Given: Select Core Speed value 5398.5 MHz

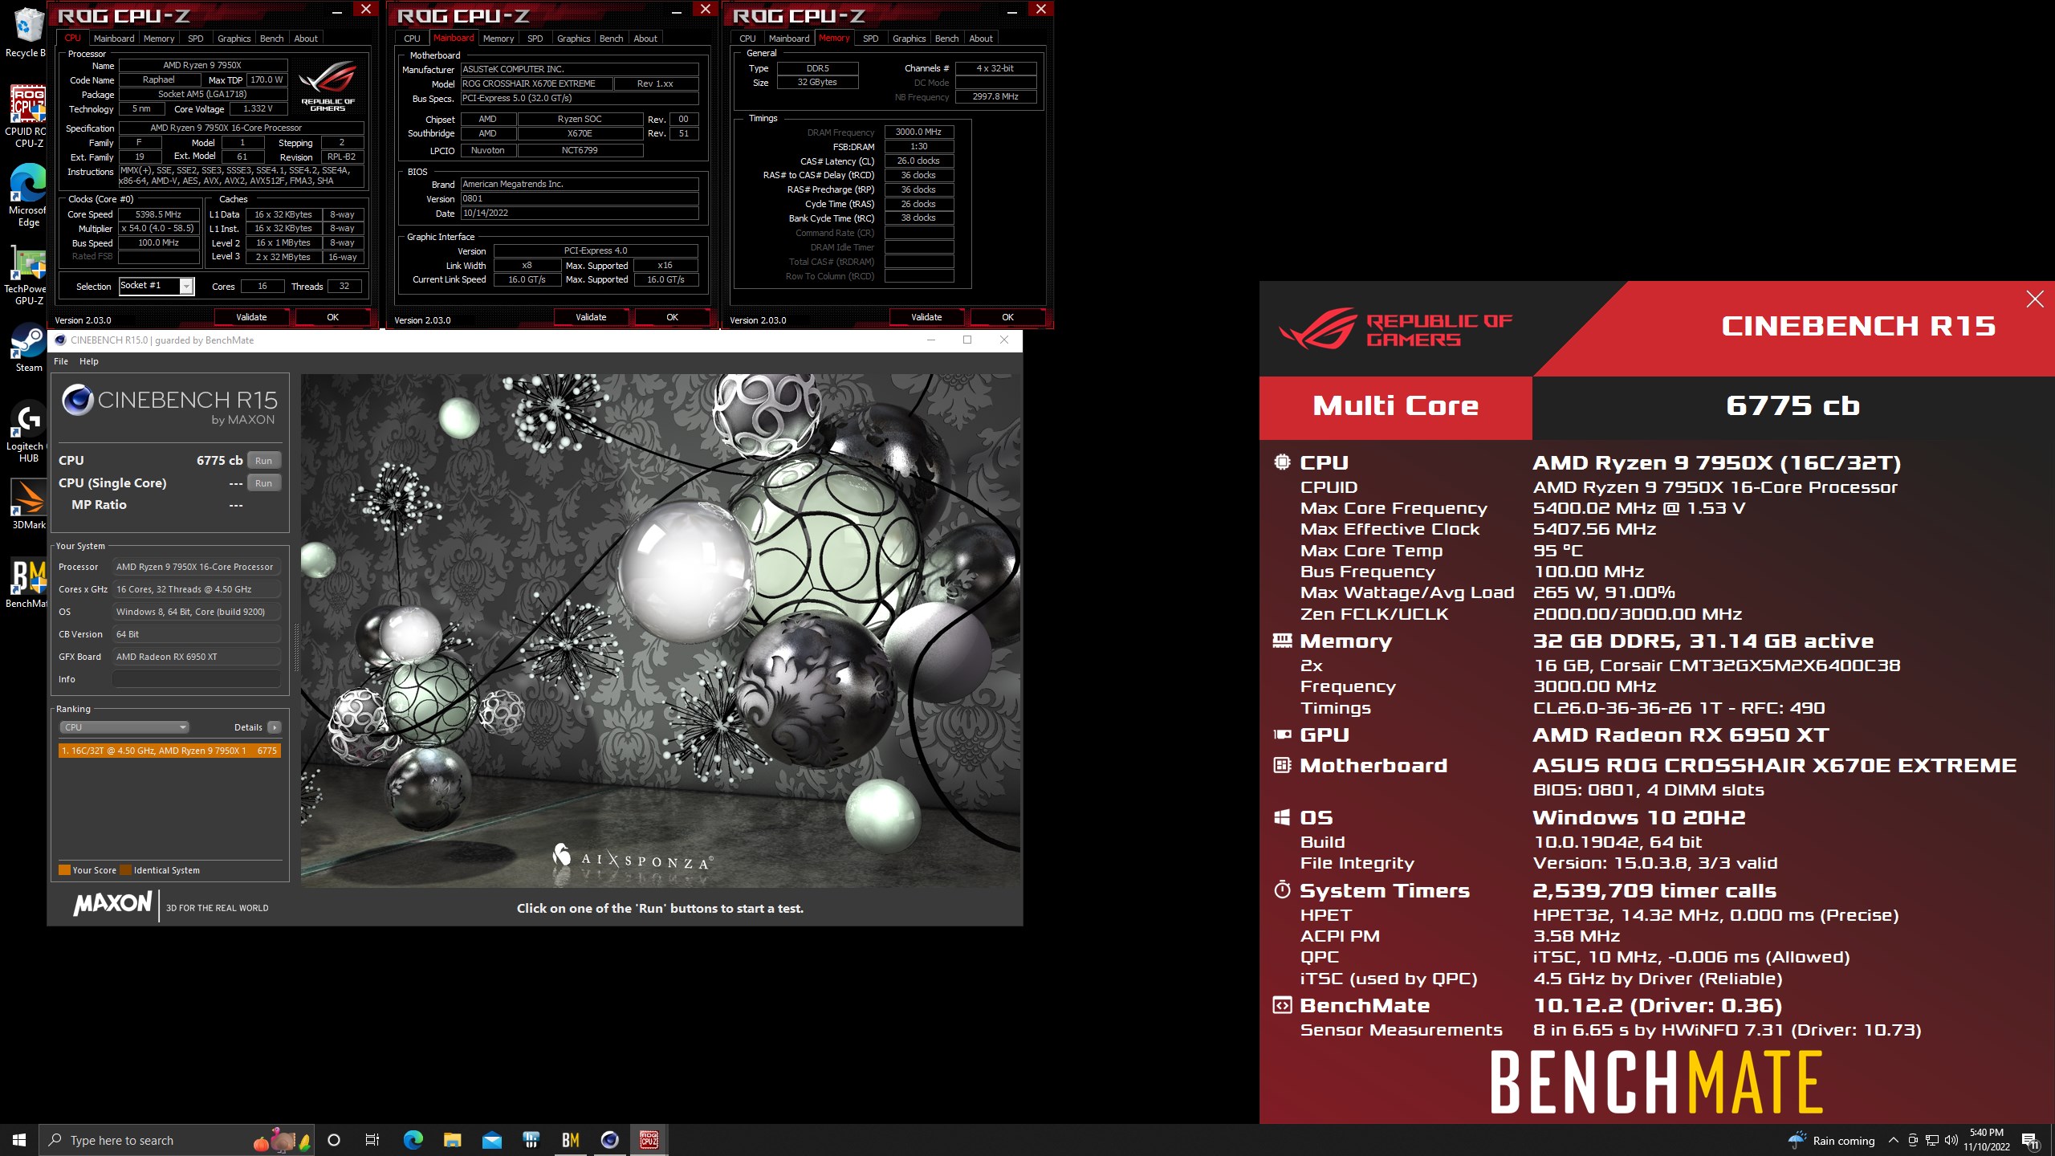Looking at the screenshot, I should click(158, 214).
